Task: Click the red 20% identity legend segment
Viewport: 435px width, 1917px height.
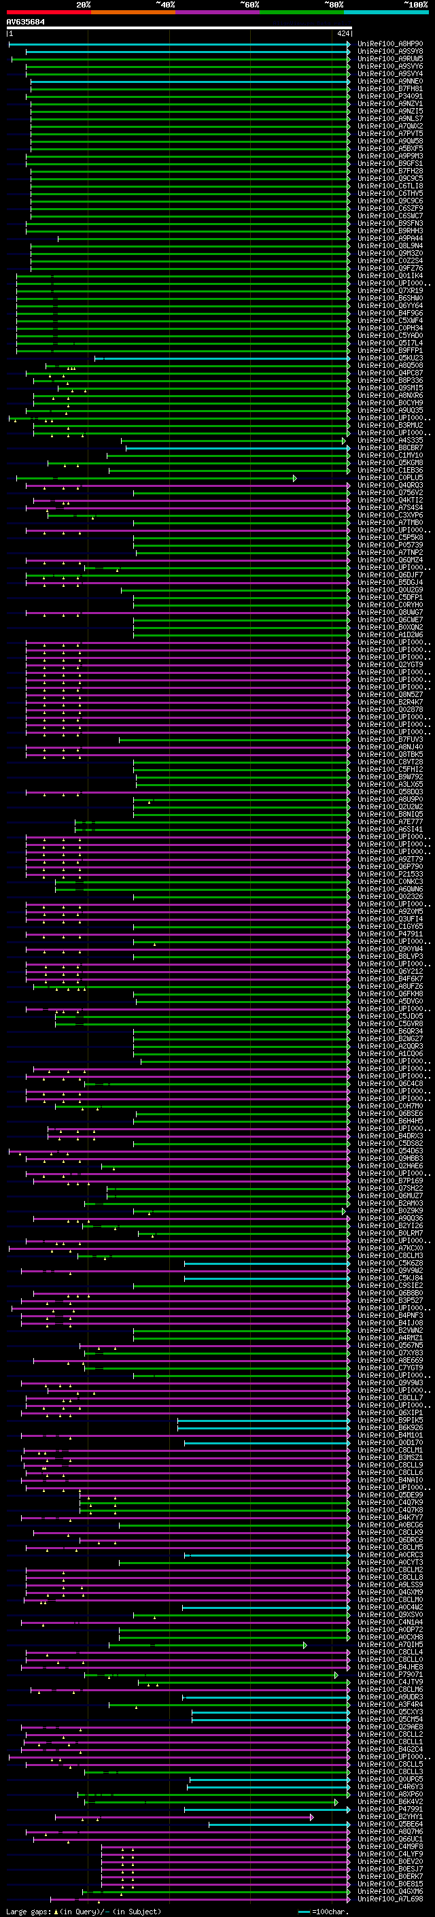Action: tap(48, 12)
